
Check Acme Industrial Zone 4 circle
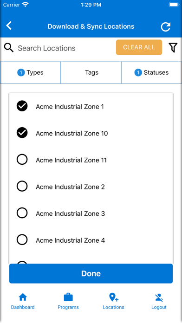point(22,239)
